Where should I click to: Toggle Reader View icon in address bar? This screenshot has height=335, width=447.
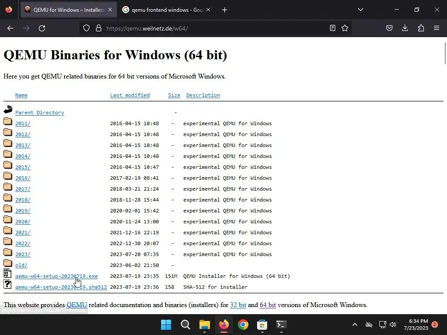332,28
